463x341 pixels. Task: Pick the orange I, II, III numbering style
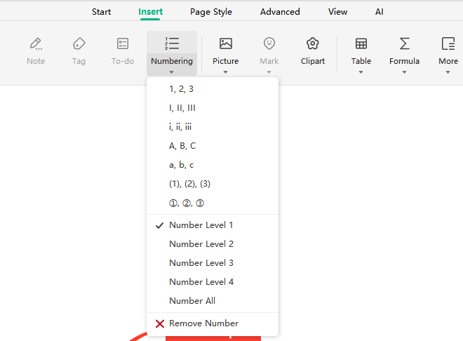tap(182, 108)
